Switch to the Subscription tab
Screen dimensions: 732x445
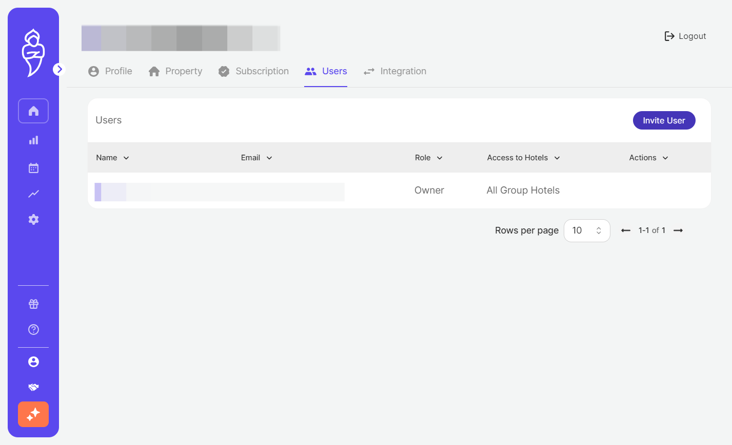[253, 71]
